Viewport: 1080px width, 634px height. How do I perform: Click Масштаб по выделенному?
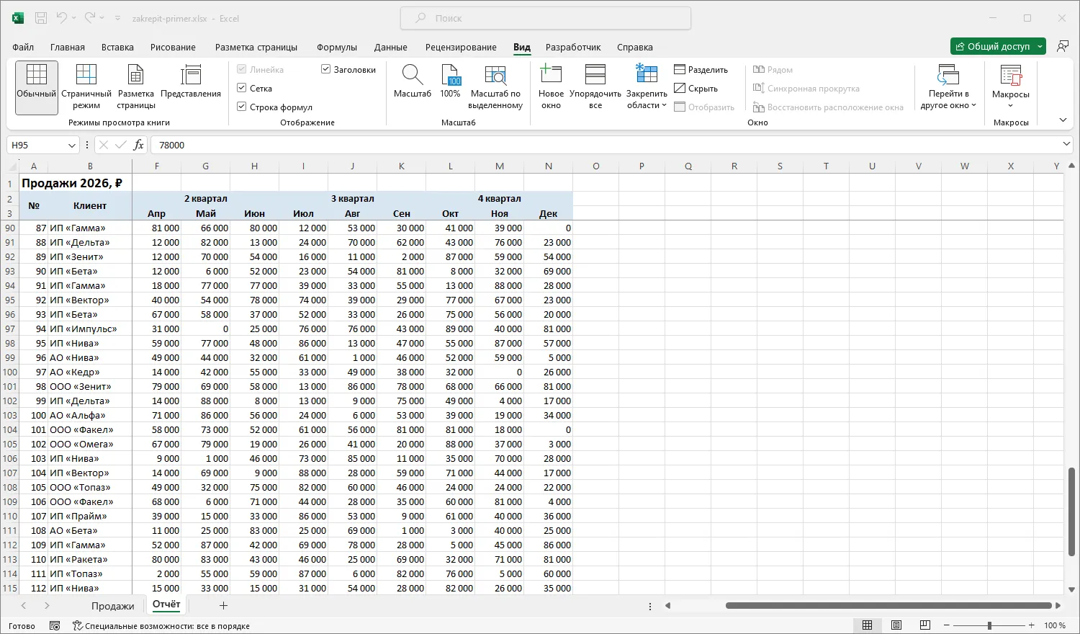(495, 87)
